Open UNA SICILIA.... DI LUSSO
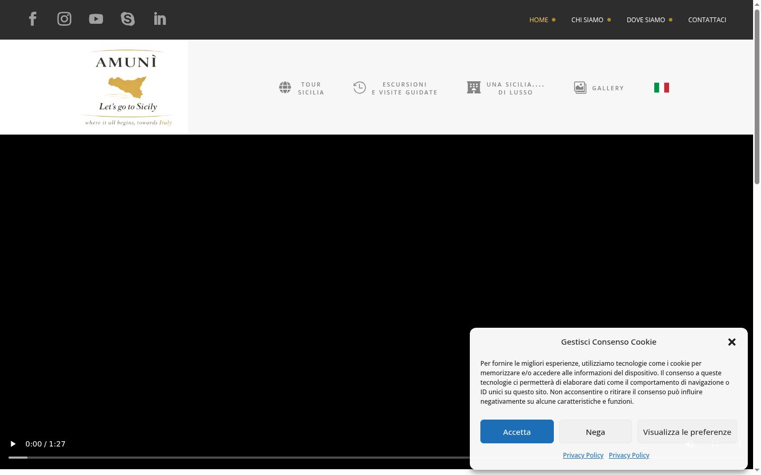 pyautogui.click(x=515, y=88)
